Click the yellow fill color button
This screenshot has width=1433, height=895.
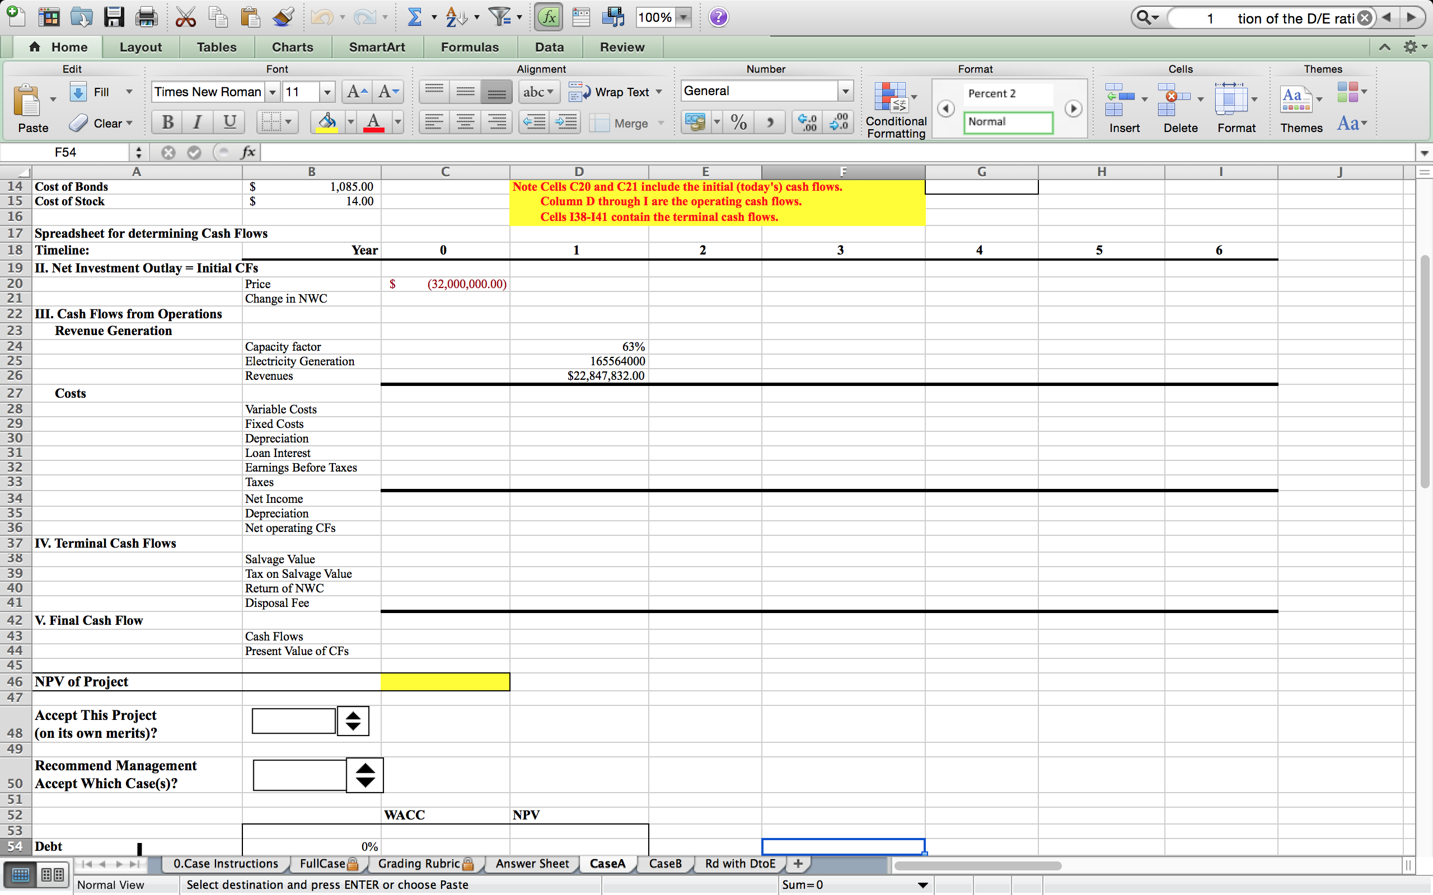pos(327,123)
